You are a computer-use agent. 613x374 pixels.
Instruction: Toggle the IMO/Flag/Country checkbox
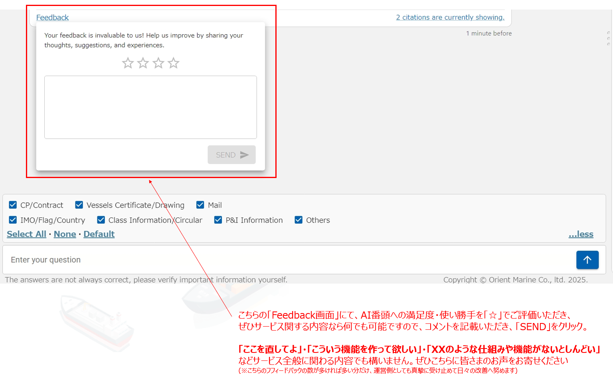tap(13, 220)
